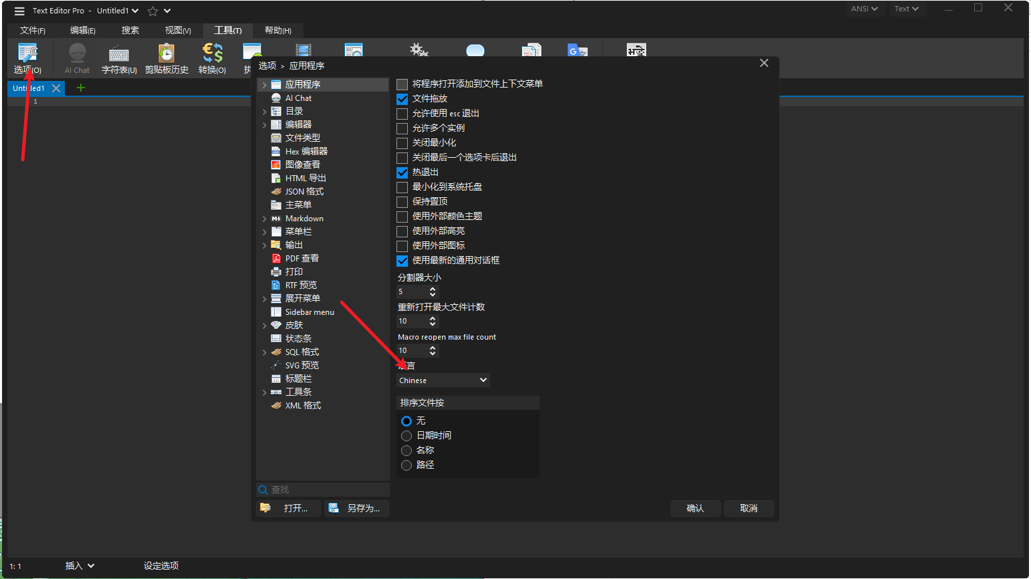Viewport: 1031px width, 579px height.
Task: Switch to the Untitled1 document tab
Action: coord(29,88)
